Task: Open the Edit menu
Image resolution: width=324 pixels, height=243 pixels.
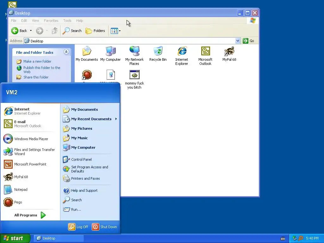Action: (24, 21)
